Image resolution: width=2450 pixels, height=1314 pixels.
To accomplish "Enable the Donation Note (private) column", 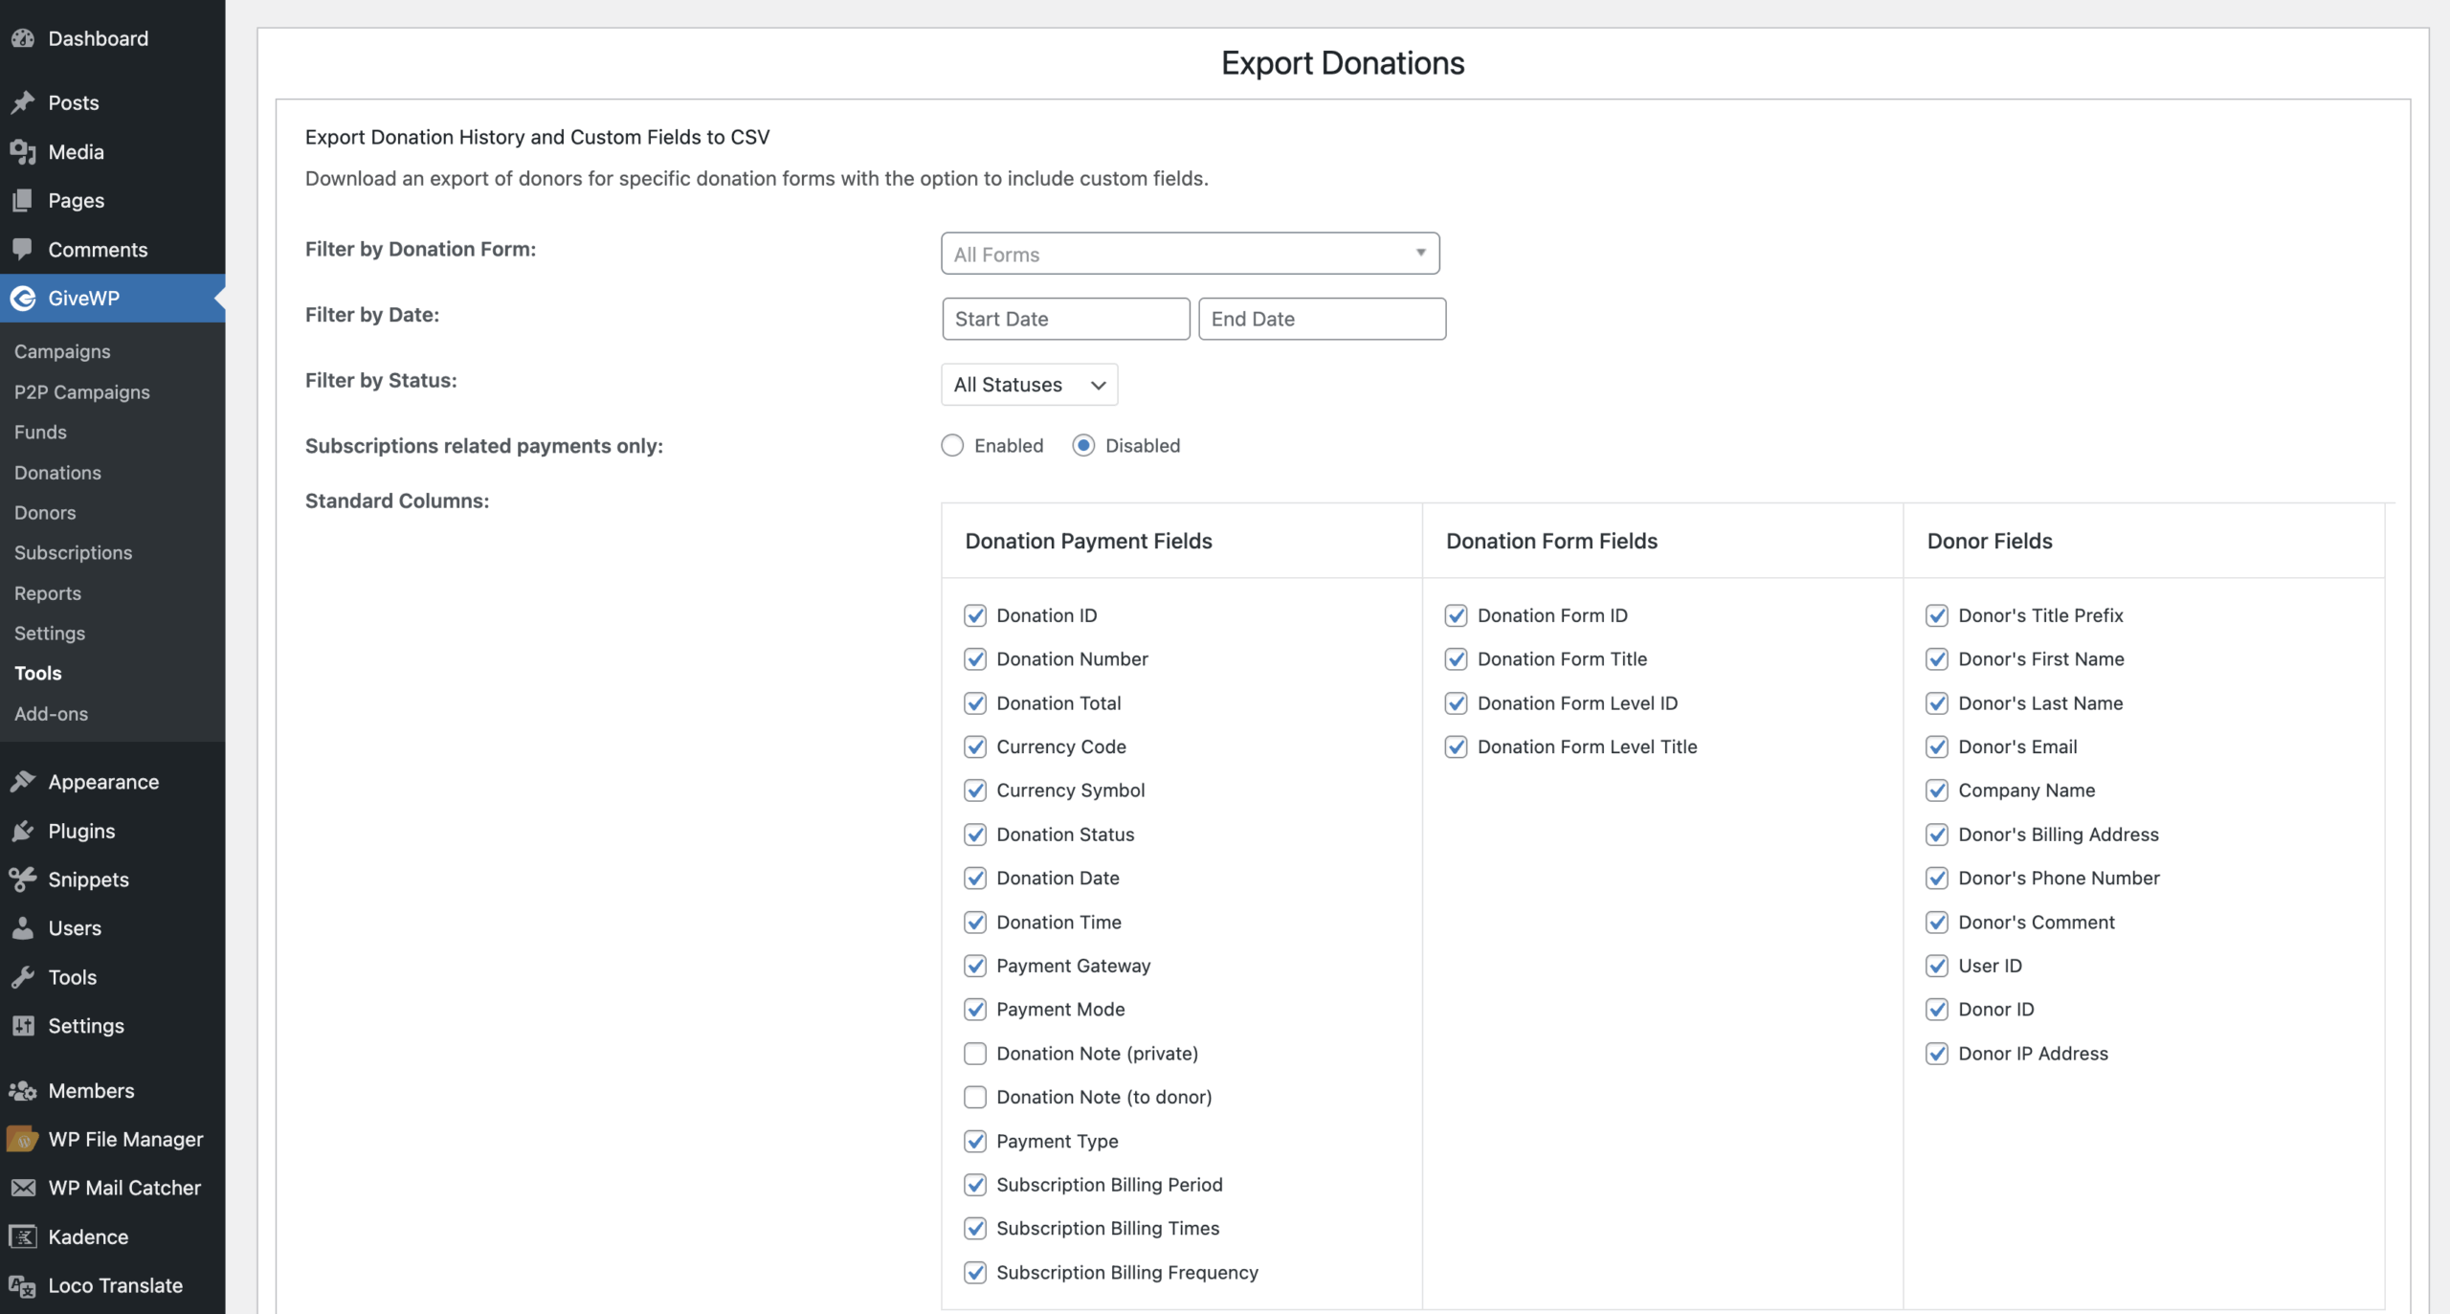I will click(x=975, y=1053).
